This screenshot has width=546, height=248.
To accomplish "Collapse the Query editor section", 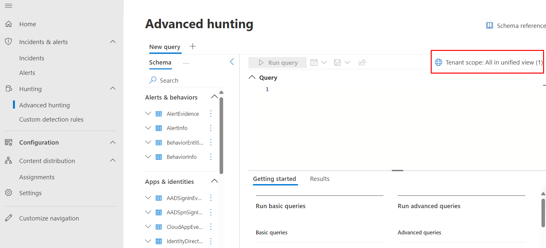I will 252,77.
